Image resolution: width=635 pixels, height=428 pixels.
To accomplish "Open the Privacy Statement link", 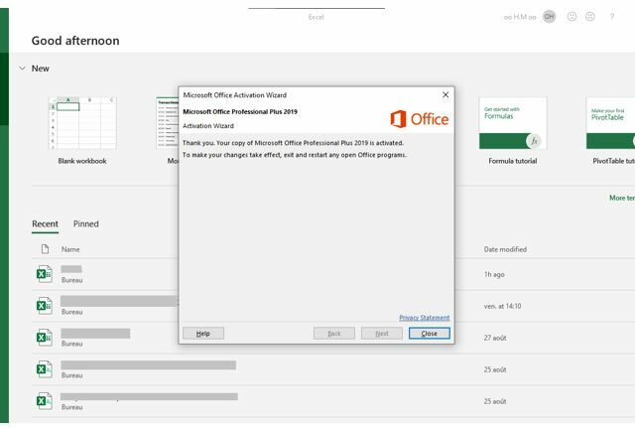I will 424,318.
